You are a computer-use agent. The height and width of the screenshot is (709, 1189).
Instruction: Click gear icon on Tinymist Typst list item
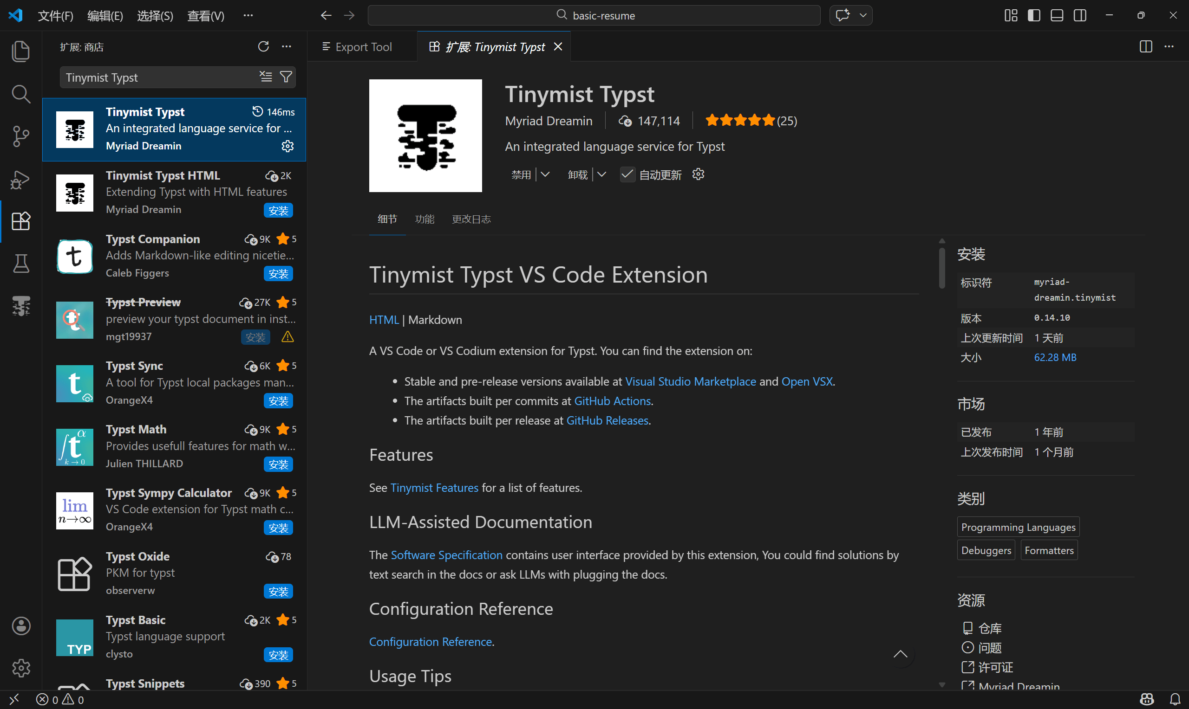[287, 146]
